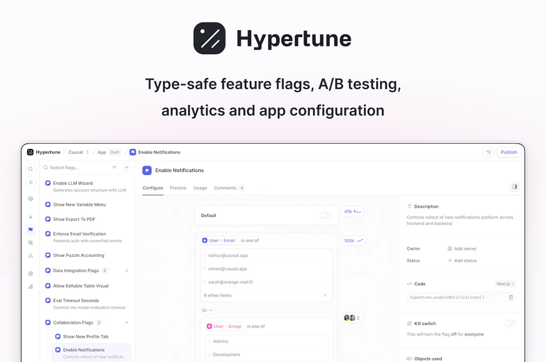This screenshot has height=362, width=546.
Task: Click the large Hypertune banner logo
Action: tap(209, 38)
